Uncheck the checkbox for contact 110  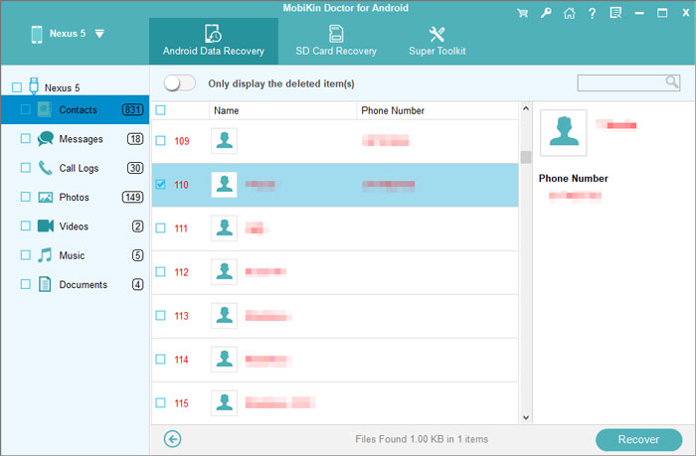161,184
